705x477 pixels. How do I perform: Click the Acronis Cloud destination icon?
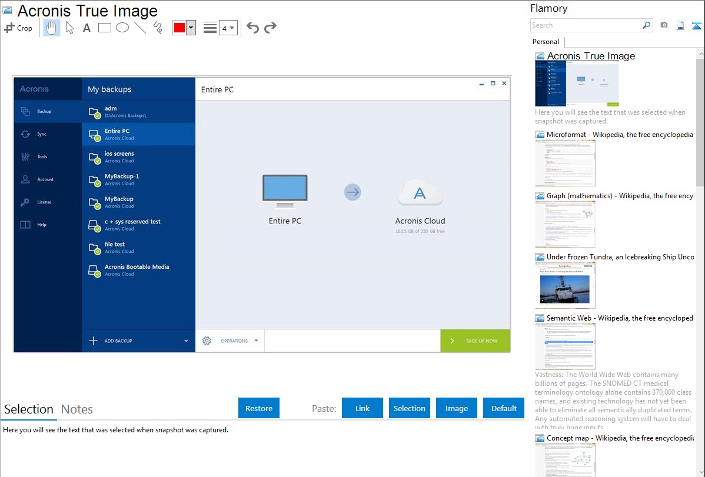click(x=420, y=192)
